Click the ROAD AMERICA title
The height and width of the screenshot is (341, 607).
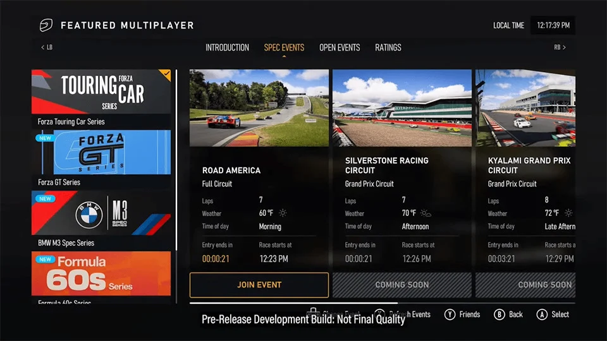(x=231, y=170)
